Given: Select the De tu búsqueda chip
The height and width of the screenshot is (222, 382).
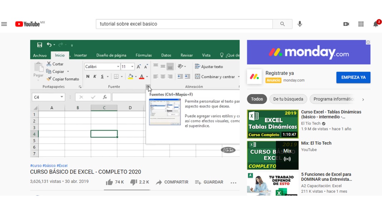Looking at the screenshot, I should (x=288, y=99).
